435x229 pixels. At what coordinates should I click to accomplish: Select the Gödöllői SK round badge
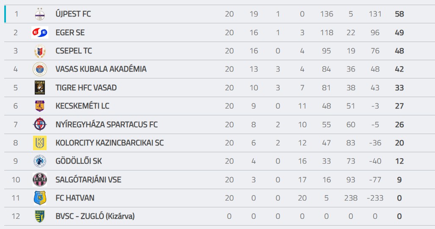click(40, 161)
